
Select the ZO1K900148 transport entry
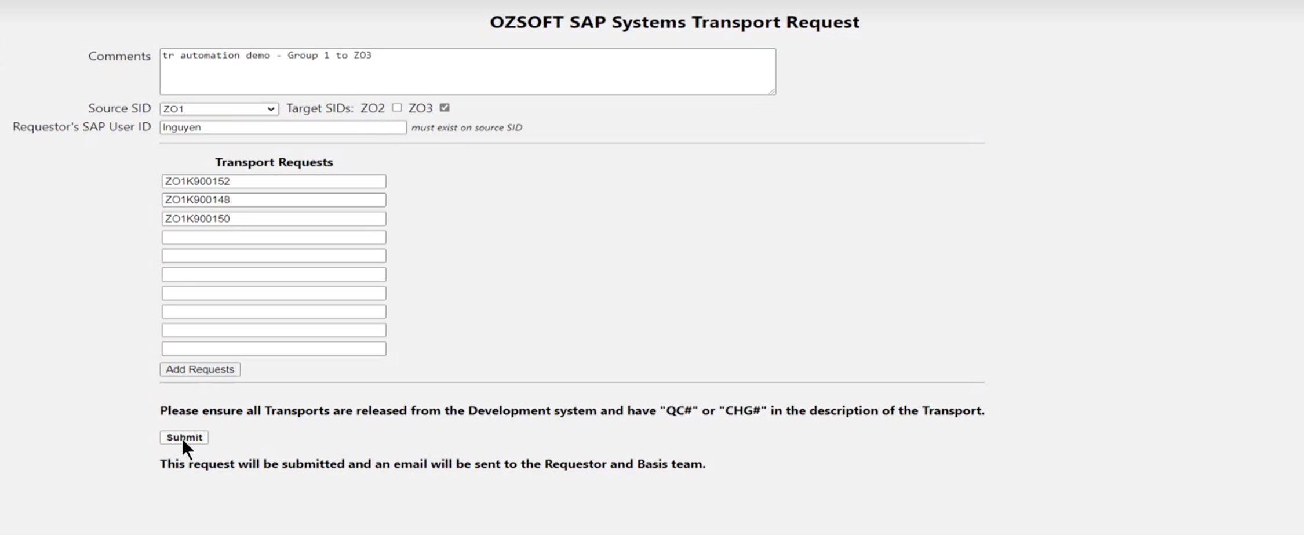pyautogui.click(x=274, y=199)
